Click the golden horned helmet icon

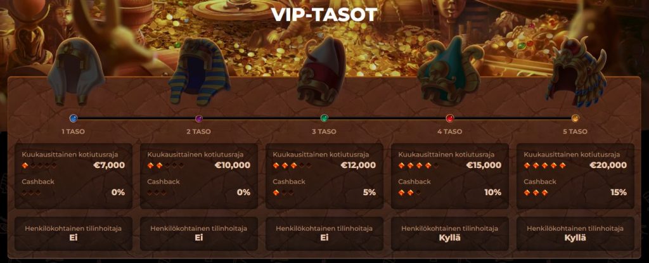pos(576,71)
